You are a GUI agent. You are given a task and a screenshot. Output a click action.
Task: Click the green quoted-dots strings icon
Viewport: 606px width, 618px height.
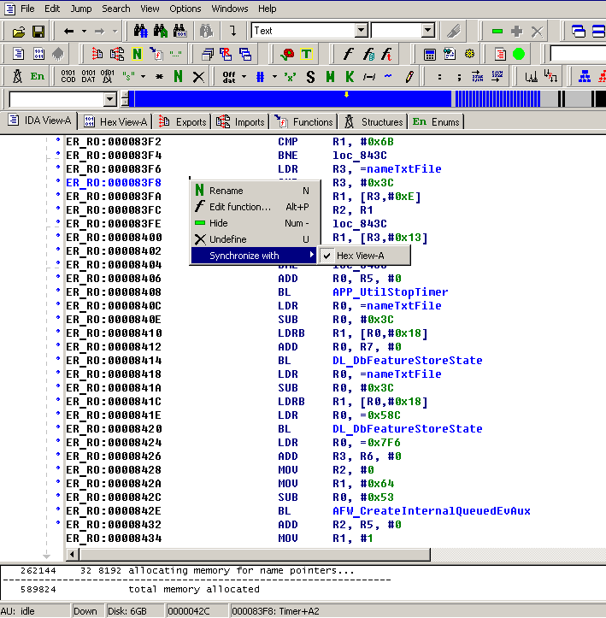tap(175, 54)
